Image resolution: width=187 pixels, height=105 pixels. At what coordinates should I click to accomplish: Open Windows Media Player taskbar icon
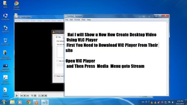pos(20,102)
